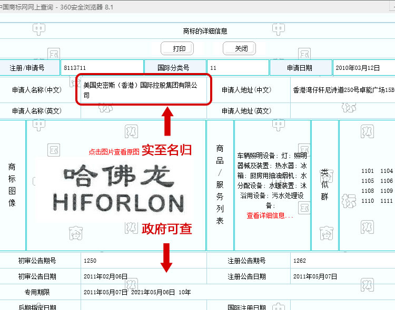Select similar group code 1104
The height and width of the screenshot is (310, 395).
tap(387, 171)
